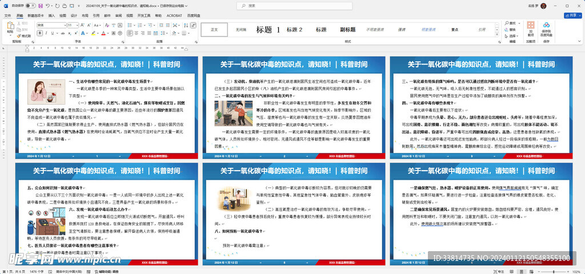This screenshot has width=585, height=274.
Task: Clear all formatting icon
Action: pos(107,25)
